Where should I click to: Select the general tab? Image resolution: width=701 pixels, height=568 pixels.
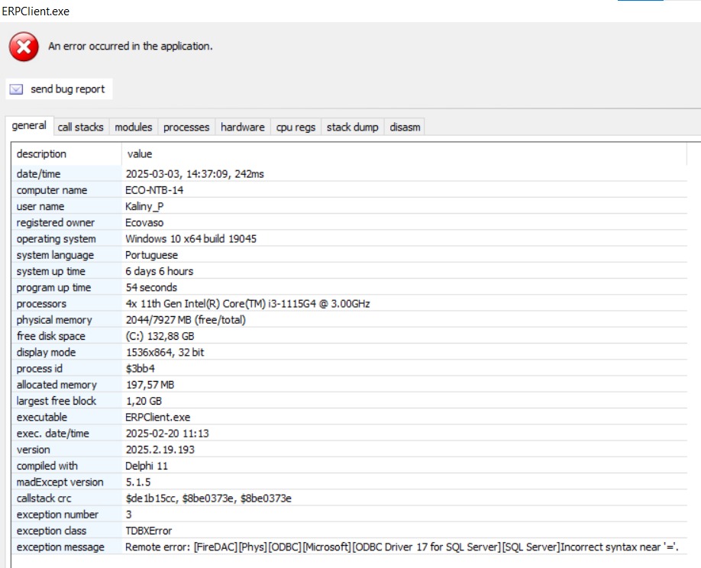coord(29,126)
